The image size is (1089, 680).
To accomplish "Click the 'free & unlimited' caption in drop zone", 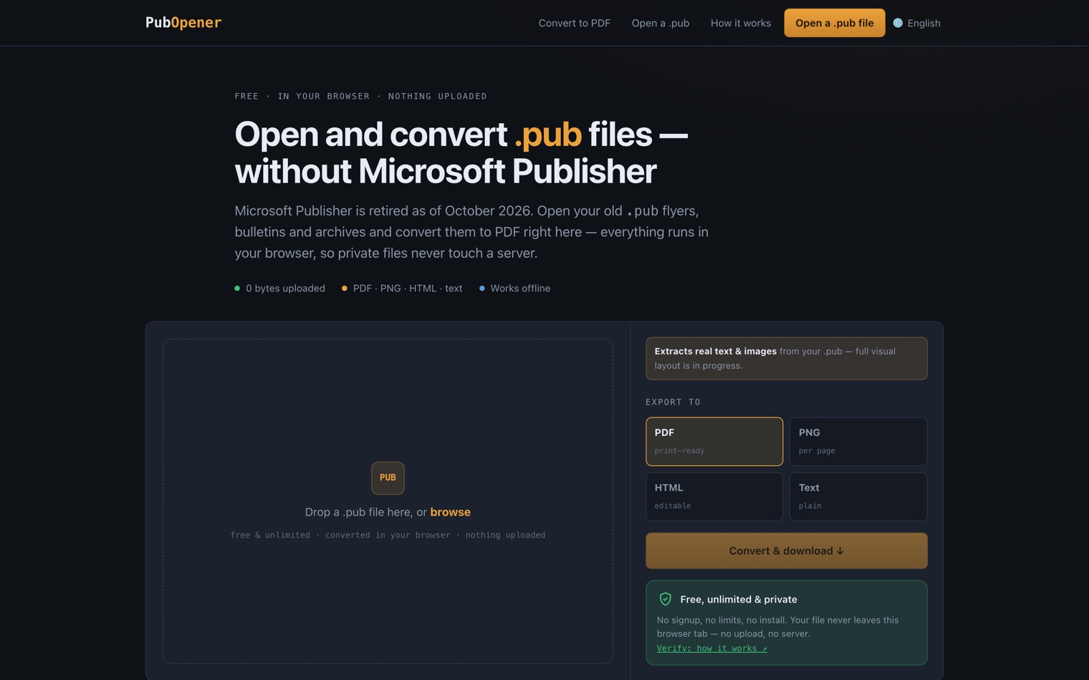I will coord(388,535).
